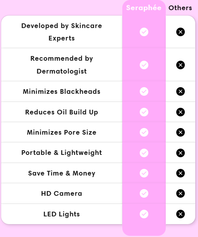
Task: Click the LED Lights checkmark icon
Action: tap(144, 214)
